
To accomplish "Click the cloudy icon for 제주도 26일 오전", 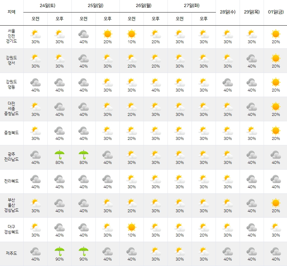I will click(x=132, y=251).
